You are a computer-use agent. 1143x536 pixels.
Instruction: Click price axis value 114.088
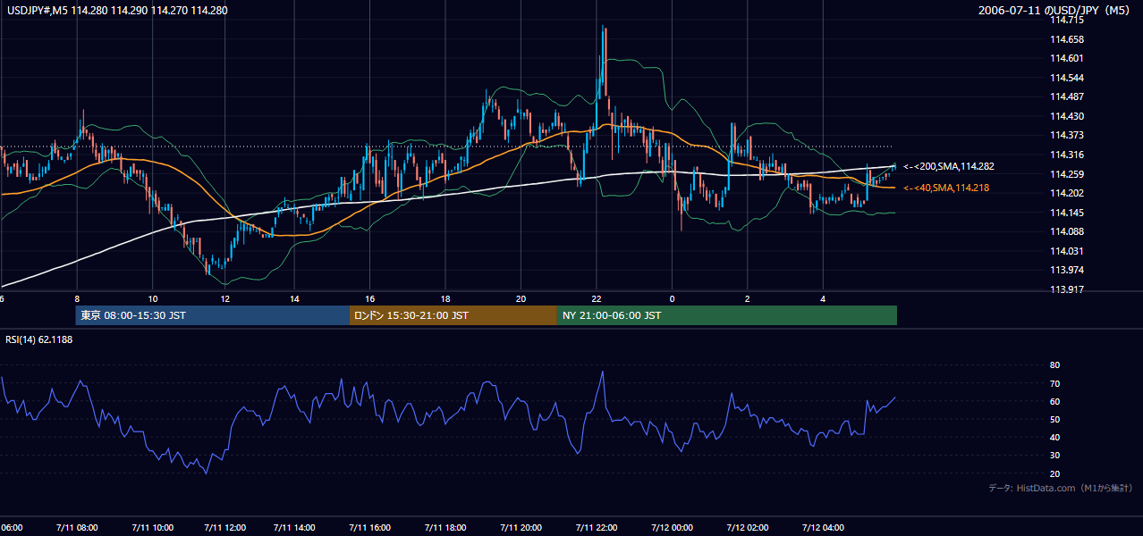coord(1066,231)
